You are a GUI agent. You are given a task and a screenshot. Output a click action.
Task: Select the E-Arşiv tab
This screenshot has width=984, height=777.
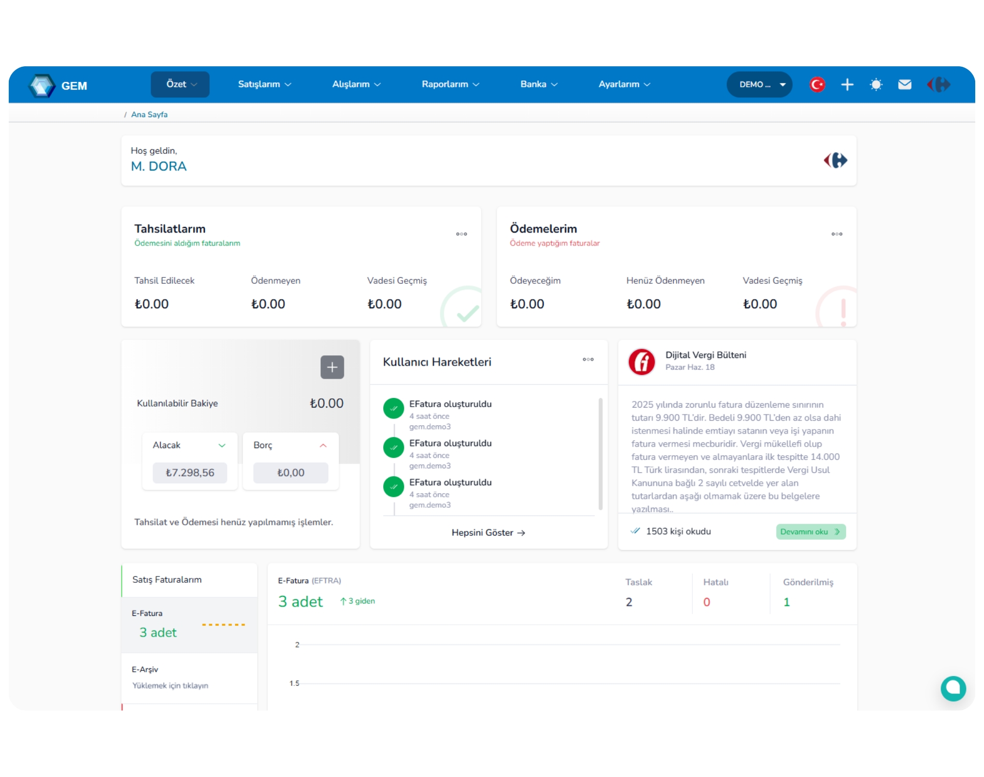[190, 678]
